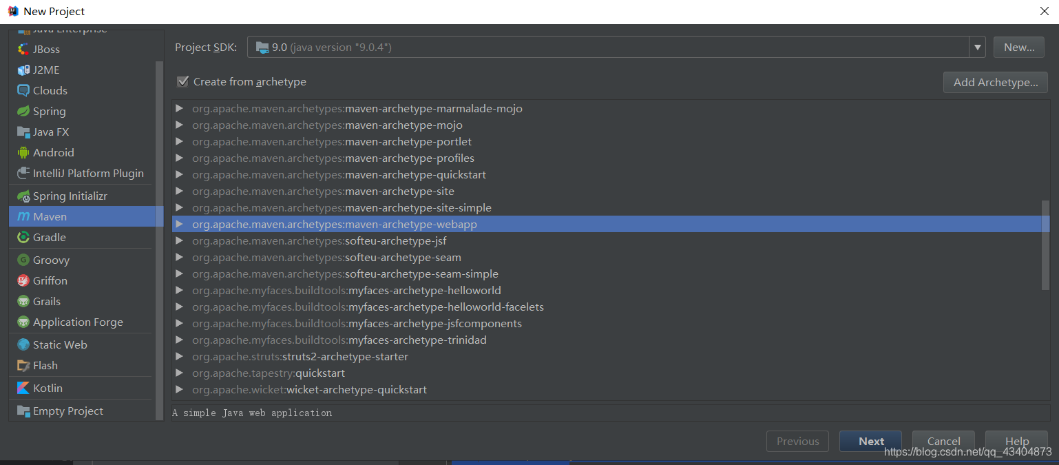1059x465 pixels.
Task: Click the Spring Initializr icon
Action: (x=23, y=196)
